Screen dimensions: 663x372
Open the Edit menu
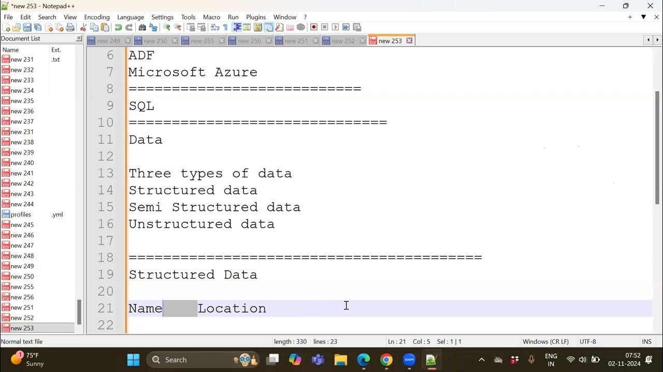tap(25, 17)
